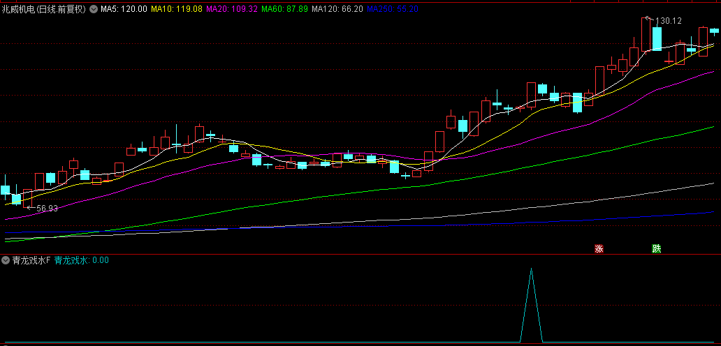
Task: Click the 56.93 low price label
Action: 47,209
